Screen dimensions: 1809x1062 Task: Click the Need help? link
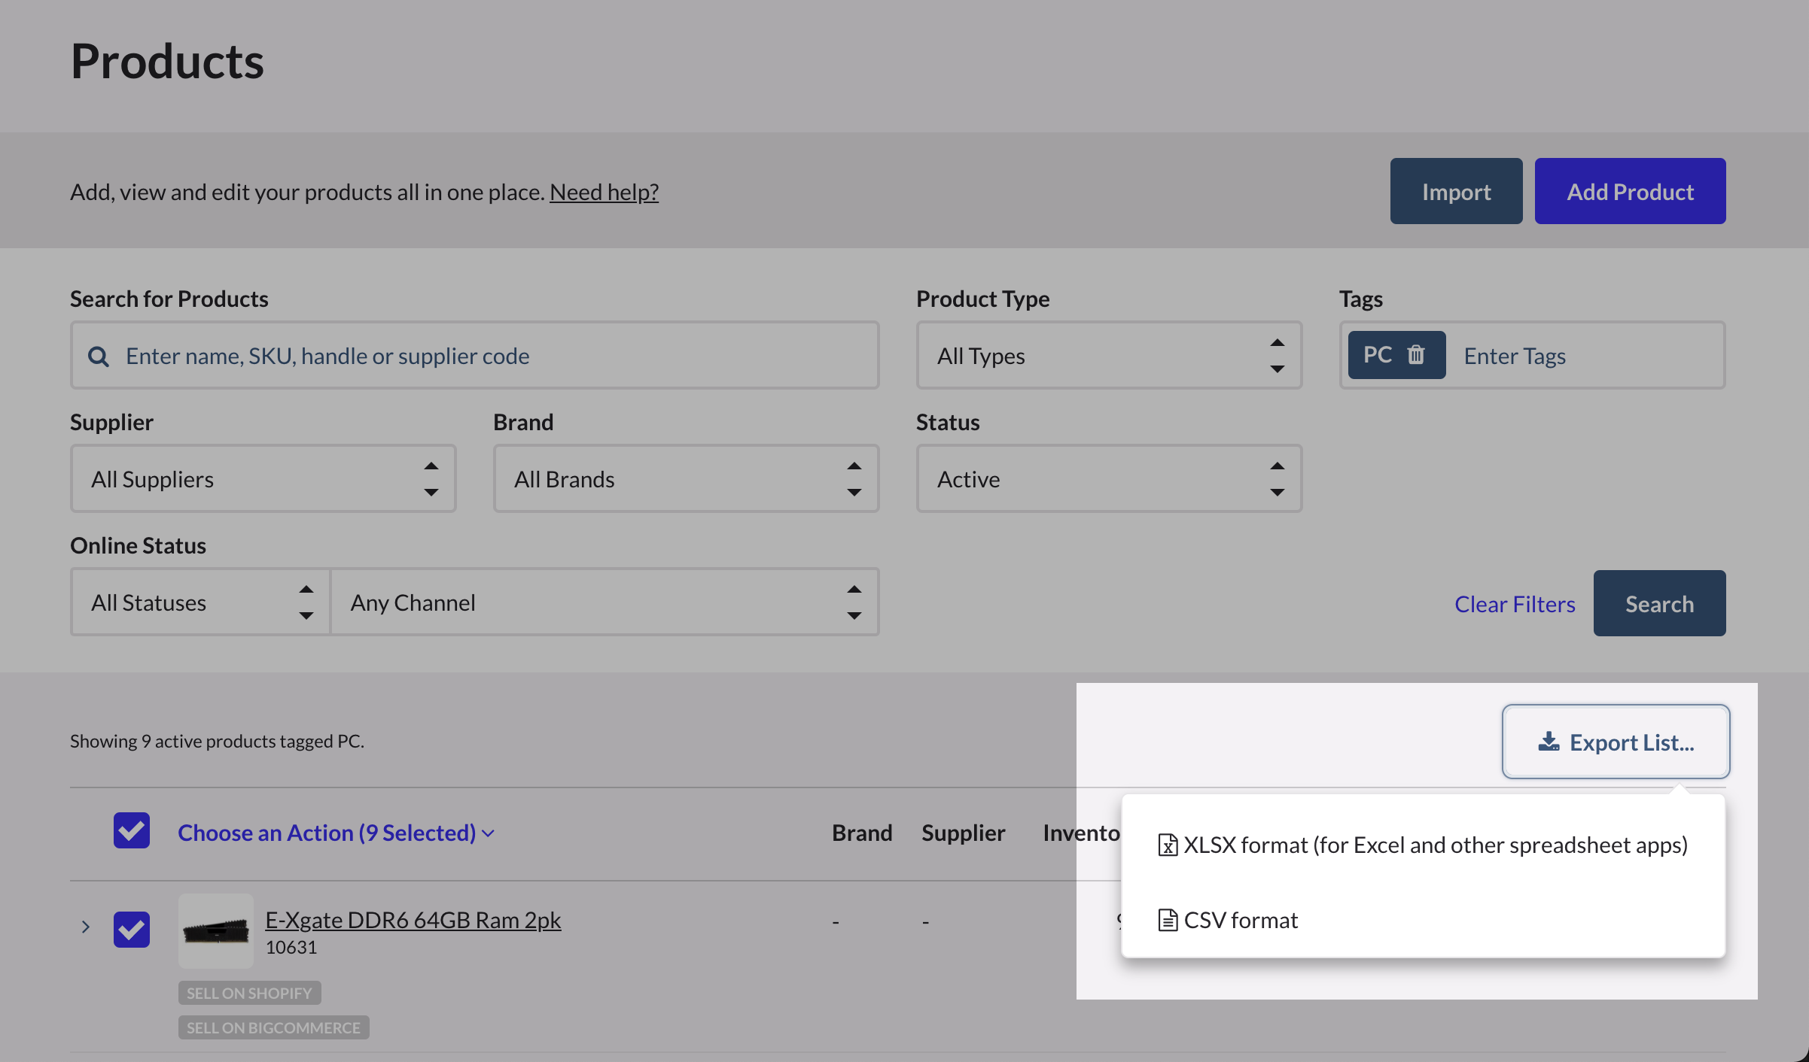click(604, 192)
